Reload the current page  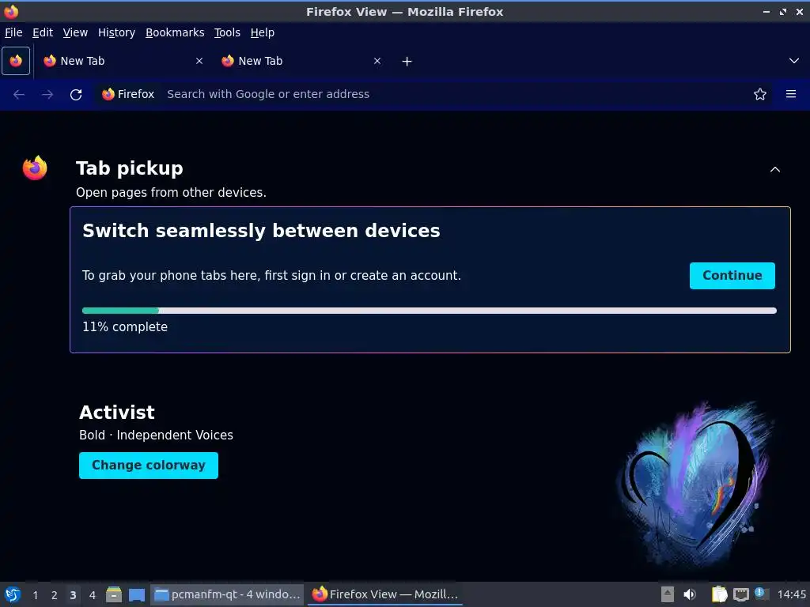pos(76,95)
